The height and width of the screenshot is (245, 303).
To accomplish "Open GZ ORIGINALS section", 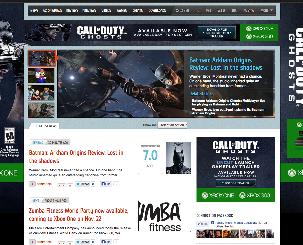I will click(53, 10).
